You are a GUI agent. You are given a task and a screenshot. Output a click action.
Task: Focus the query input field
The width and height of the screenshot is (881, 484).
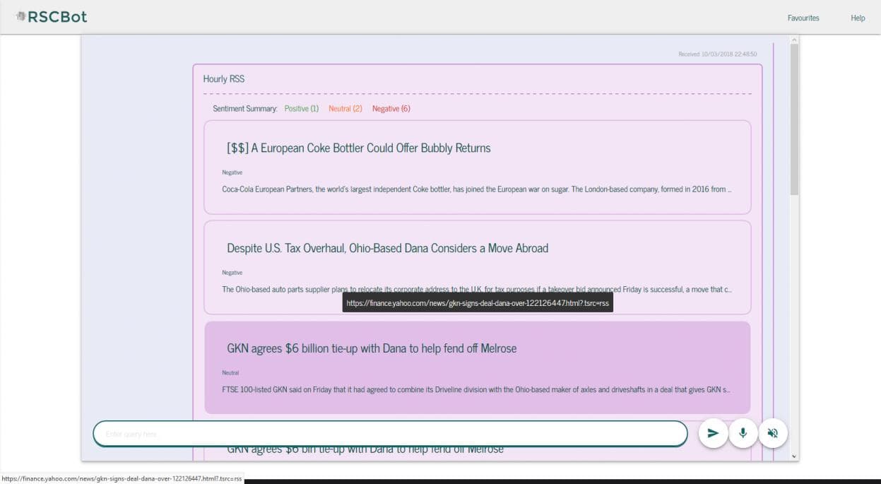pos(390,434)
